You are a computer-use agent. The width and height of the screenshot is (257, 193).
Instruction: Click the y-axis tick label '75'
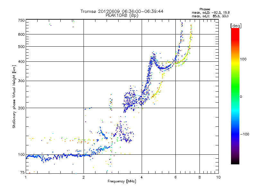[22, 172]
